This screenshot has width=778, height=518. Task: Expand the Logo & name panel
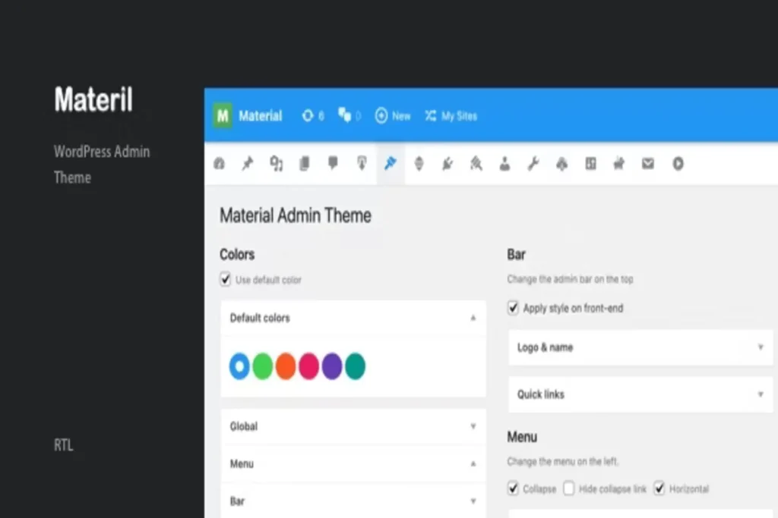click(x=640, y=347)
